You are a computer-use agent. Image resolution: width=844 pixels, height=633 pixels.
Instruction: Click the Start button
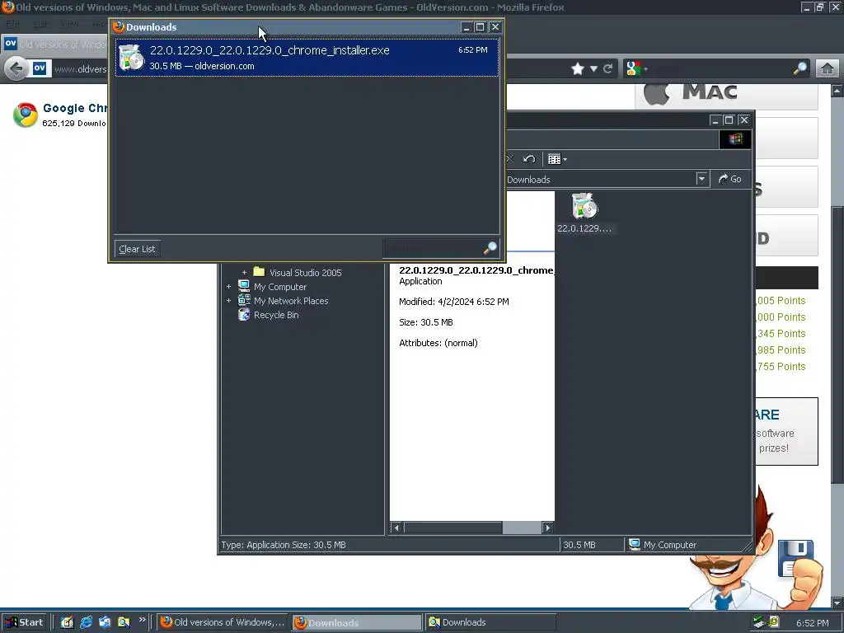pyautogui.click(x=24, y=622)
